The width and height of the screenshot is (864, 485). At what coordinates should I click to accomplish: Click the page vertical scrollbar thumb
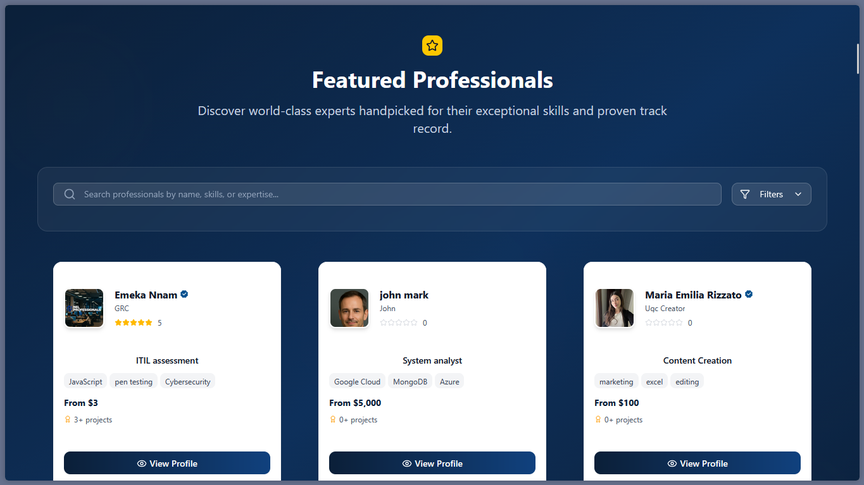[858, 59]
